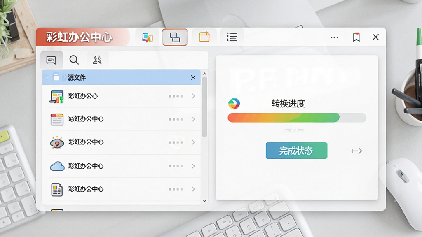
Task: Click the dashboard chart icon of 彩虹办公心
Action: point(56,96)
